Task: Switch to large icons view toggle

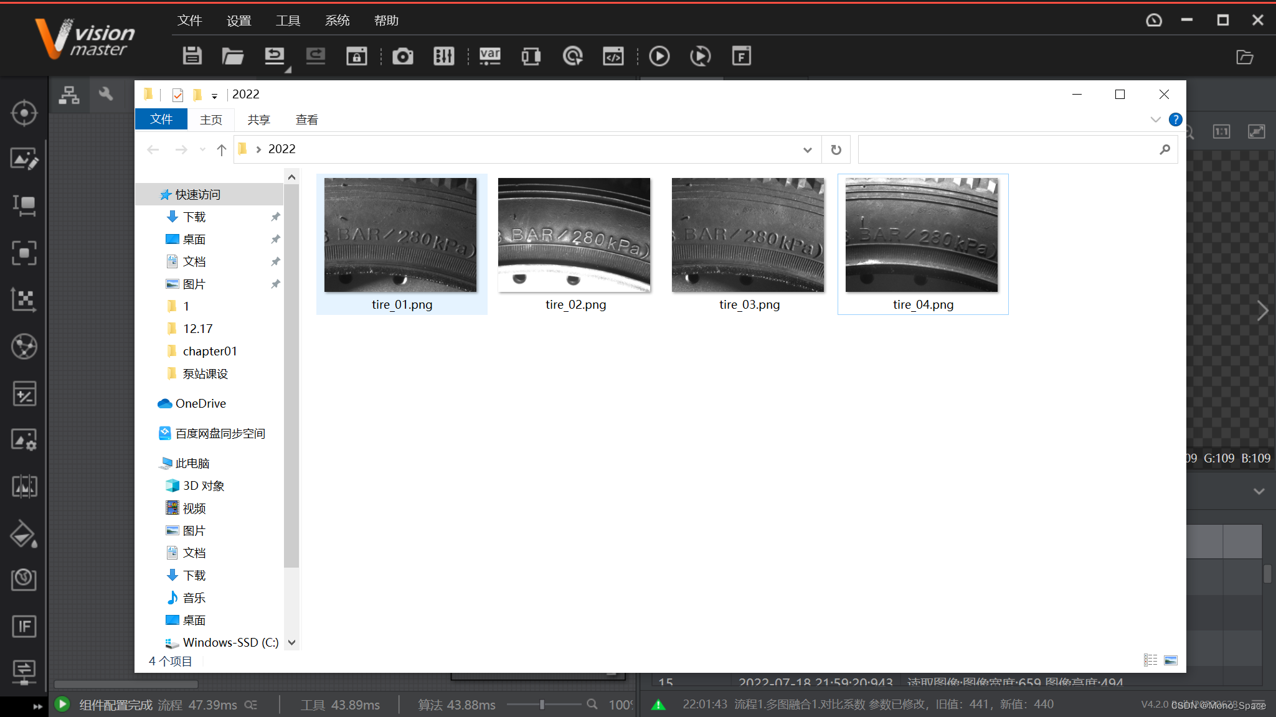Action: click(1171, 660)
